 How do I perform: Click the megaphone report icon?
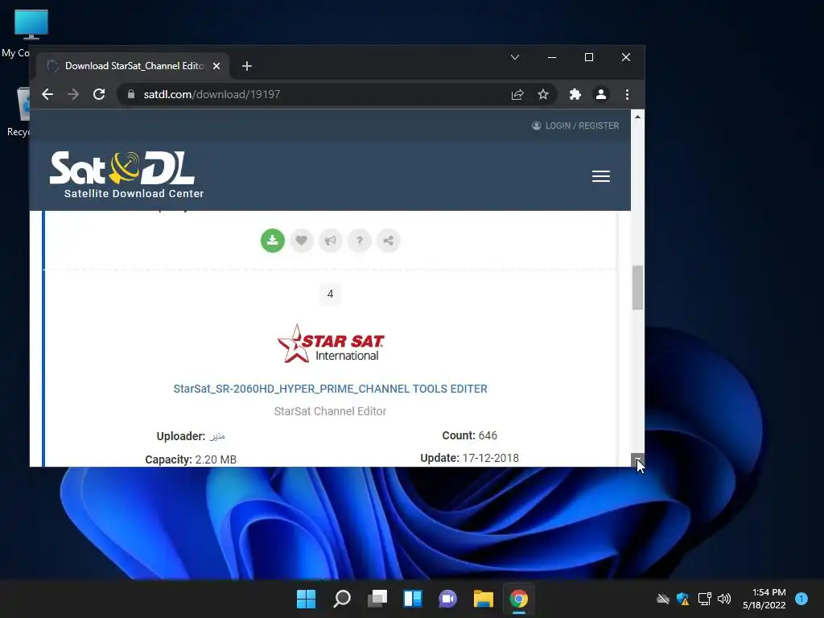click(330, 241)
